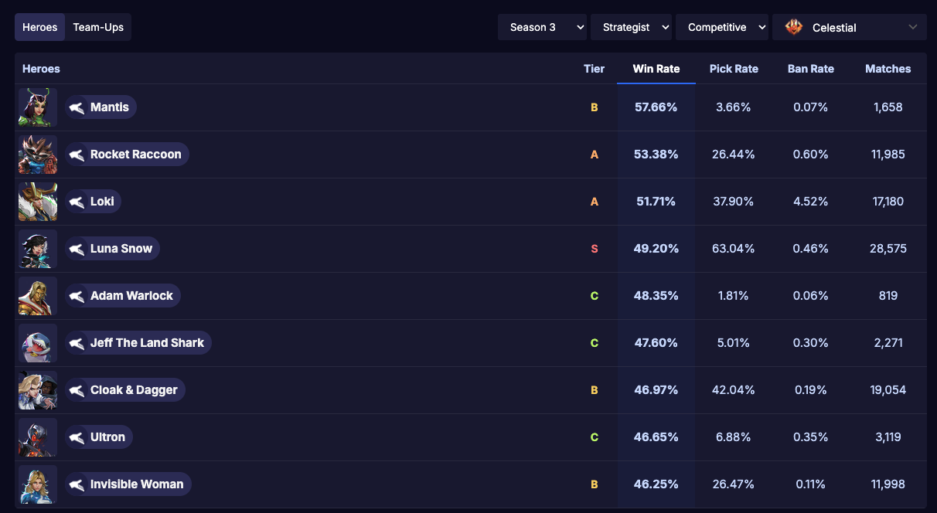Click Rocket Raccoon win rate 53.38%
The width and height of the screenshot is (937, 513).
[656, 155]
